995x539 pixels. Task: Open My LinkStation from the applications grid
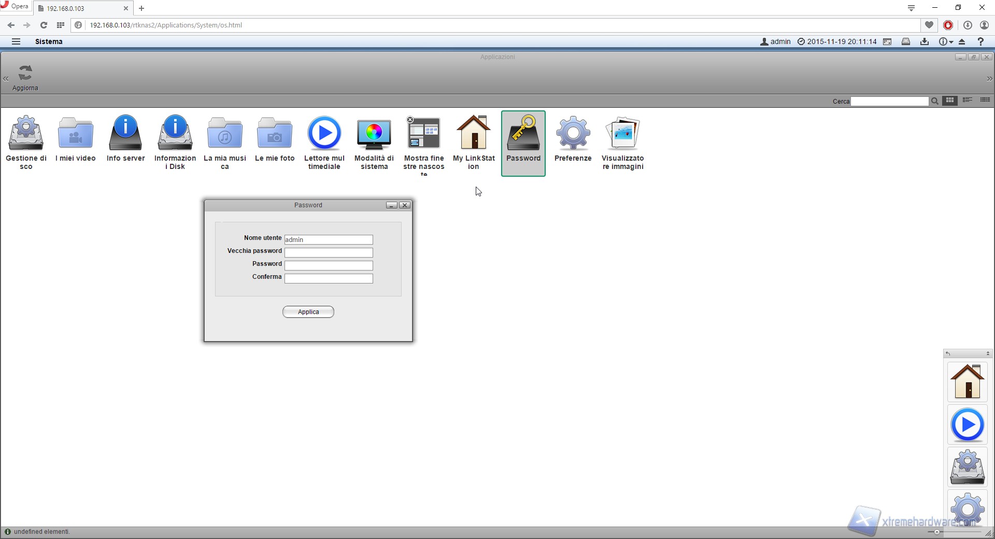474,134
